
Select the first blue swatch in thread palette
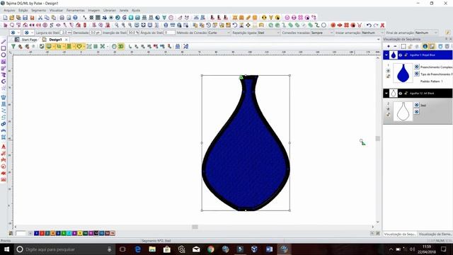[x=36, y=233]
